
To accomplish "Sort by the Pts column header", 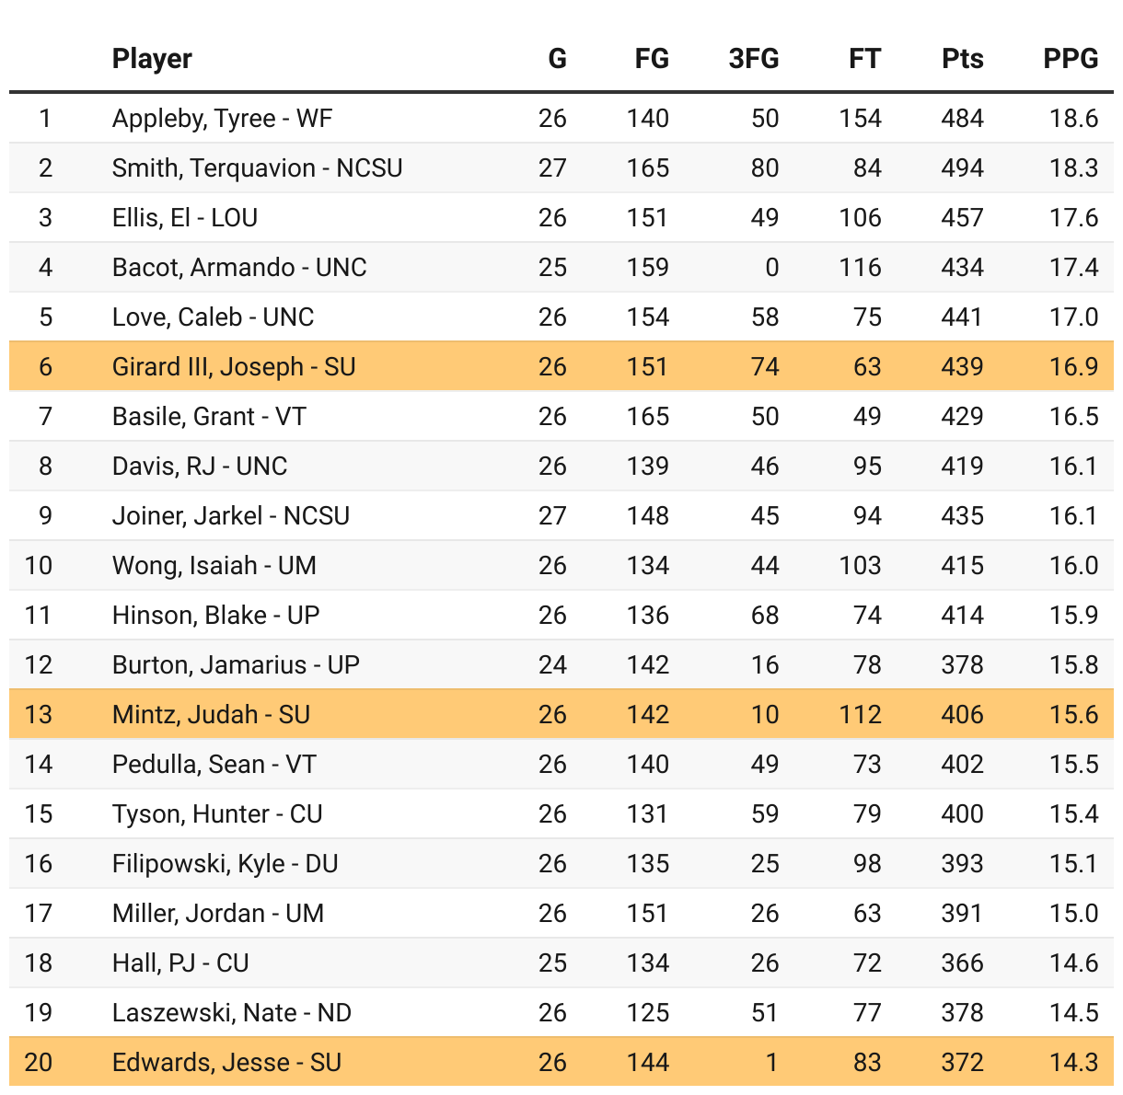I will click(963, 59).
